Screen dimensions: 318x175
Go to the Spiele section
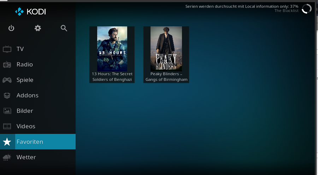click(38, 80)
